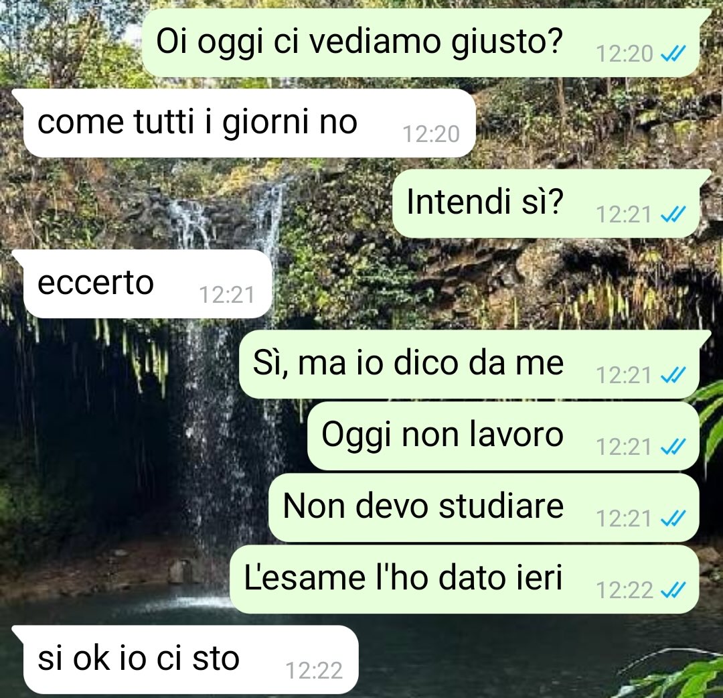This screenshot has height=698, width=723.
Task: Select the 'Non devo studiare' message
Action: pyautogui.click(x=484, y=507)
